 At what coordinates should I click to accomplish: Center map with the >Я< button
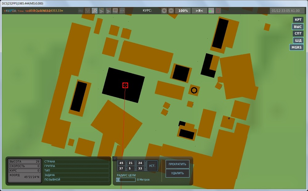(x=199, y=10)
